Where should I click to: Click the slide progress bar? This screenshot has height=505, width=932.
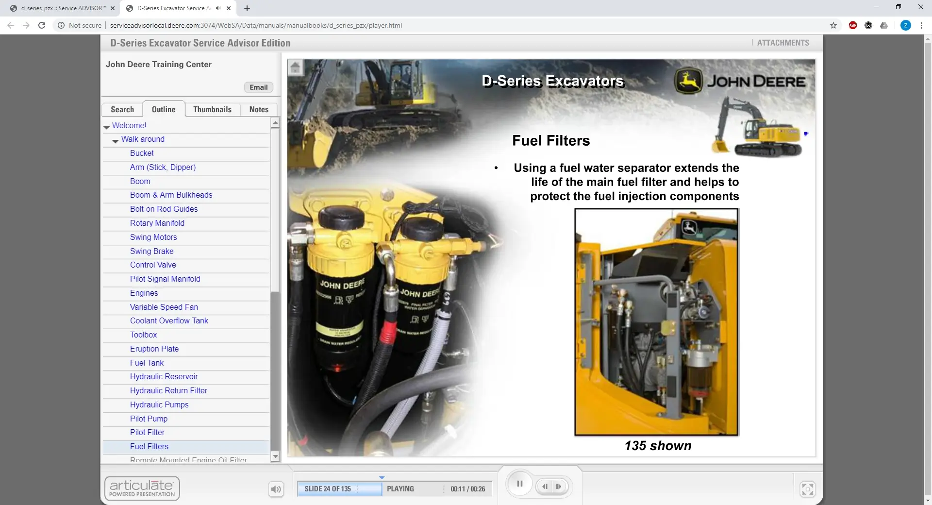[340, 489]
